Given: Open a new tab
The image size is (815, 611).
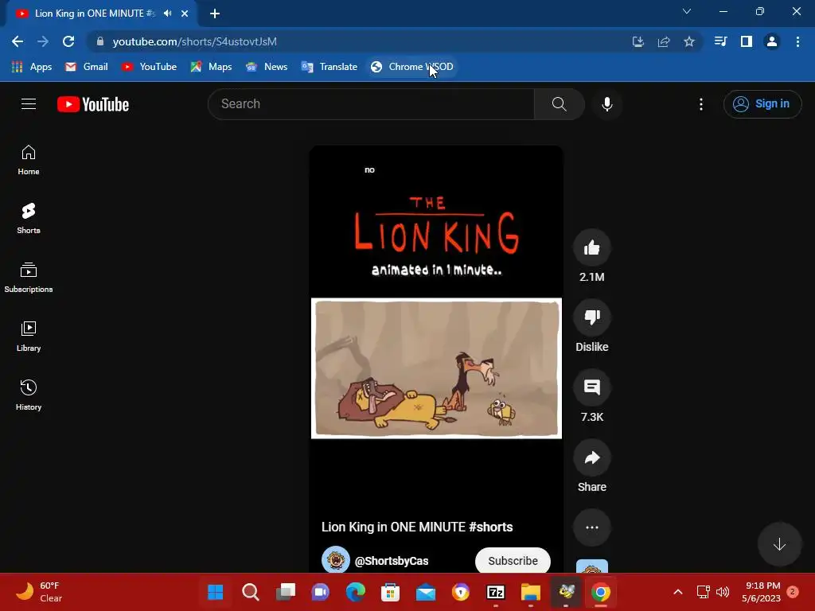Looking at the screenshot, I should click(x=215, y=14).
